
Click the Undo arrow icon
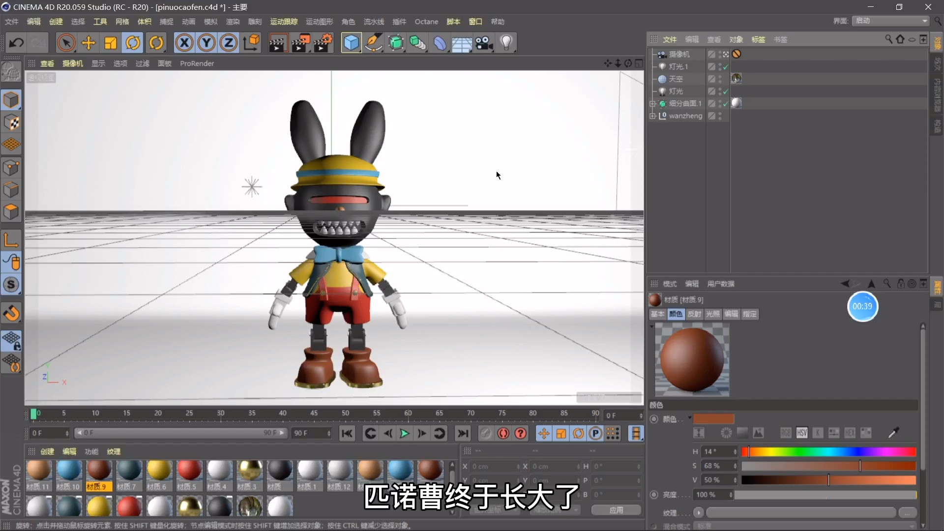point(16,43)
